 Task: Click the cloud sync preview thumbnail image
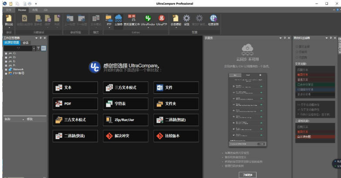[x=247, y=110]
